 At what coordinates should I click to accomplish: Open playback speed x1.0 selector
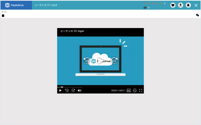[x=135, y=90]
